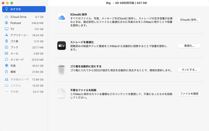Viewport: 209px width, 131px height.
Task: Select the TV label in sidebar
Action: pos(12,29)
